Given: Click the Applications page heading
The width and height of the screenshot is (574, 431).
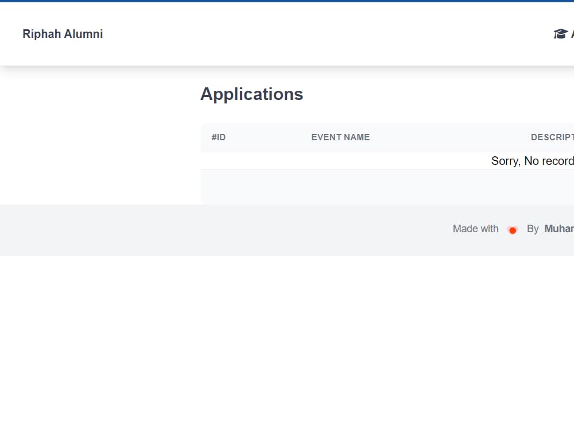Looking at the screenshot, I should pos(251,94).
